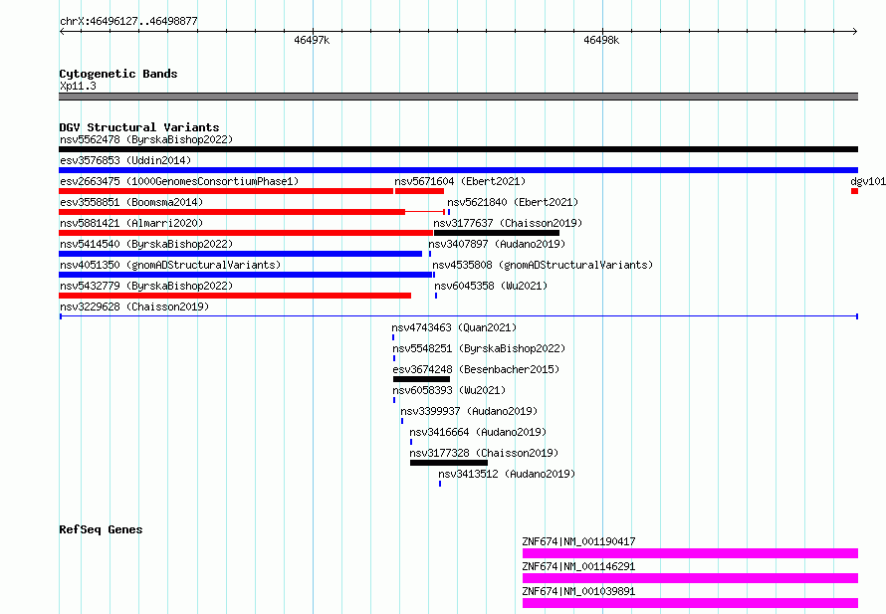Select nsv4535808 (gnomADStructuralVariants) label

pos(543,265)
